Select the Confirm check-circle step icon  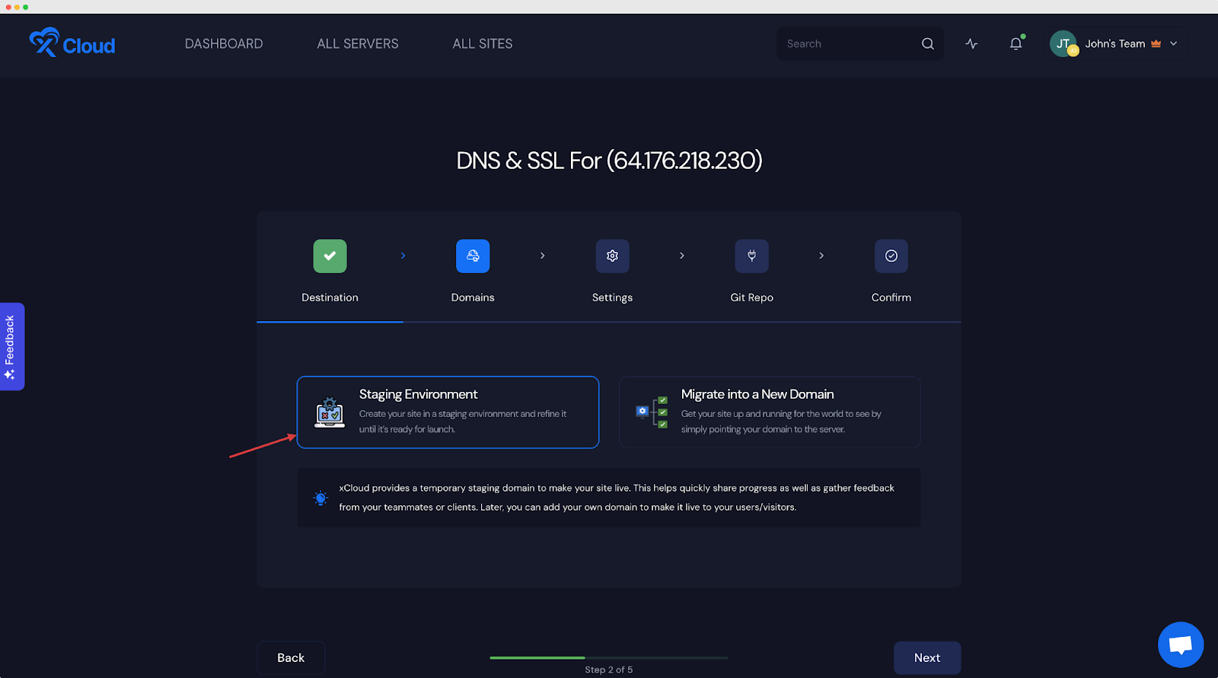(891, 256)
